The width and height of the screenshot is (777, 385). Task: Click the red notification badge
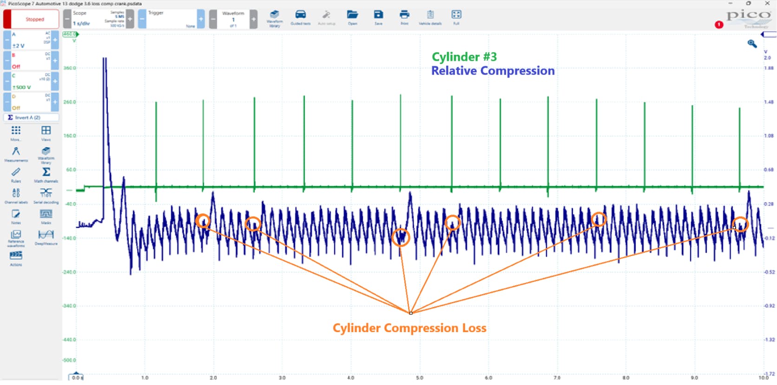point(719,25)
